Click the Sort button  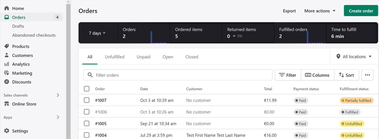tap(347, 75)
